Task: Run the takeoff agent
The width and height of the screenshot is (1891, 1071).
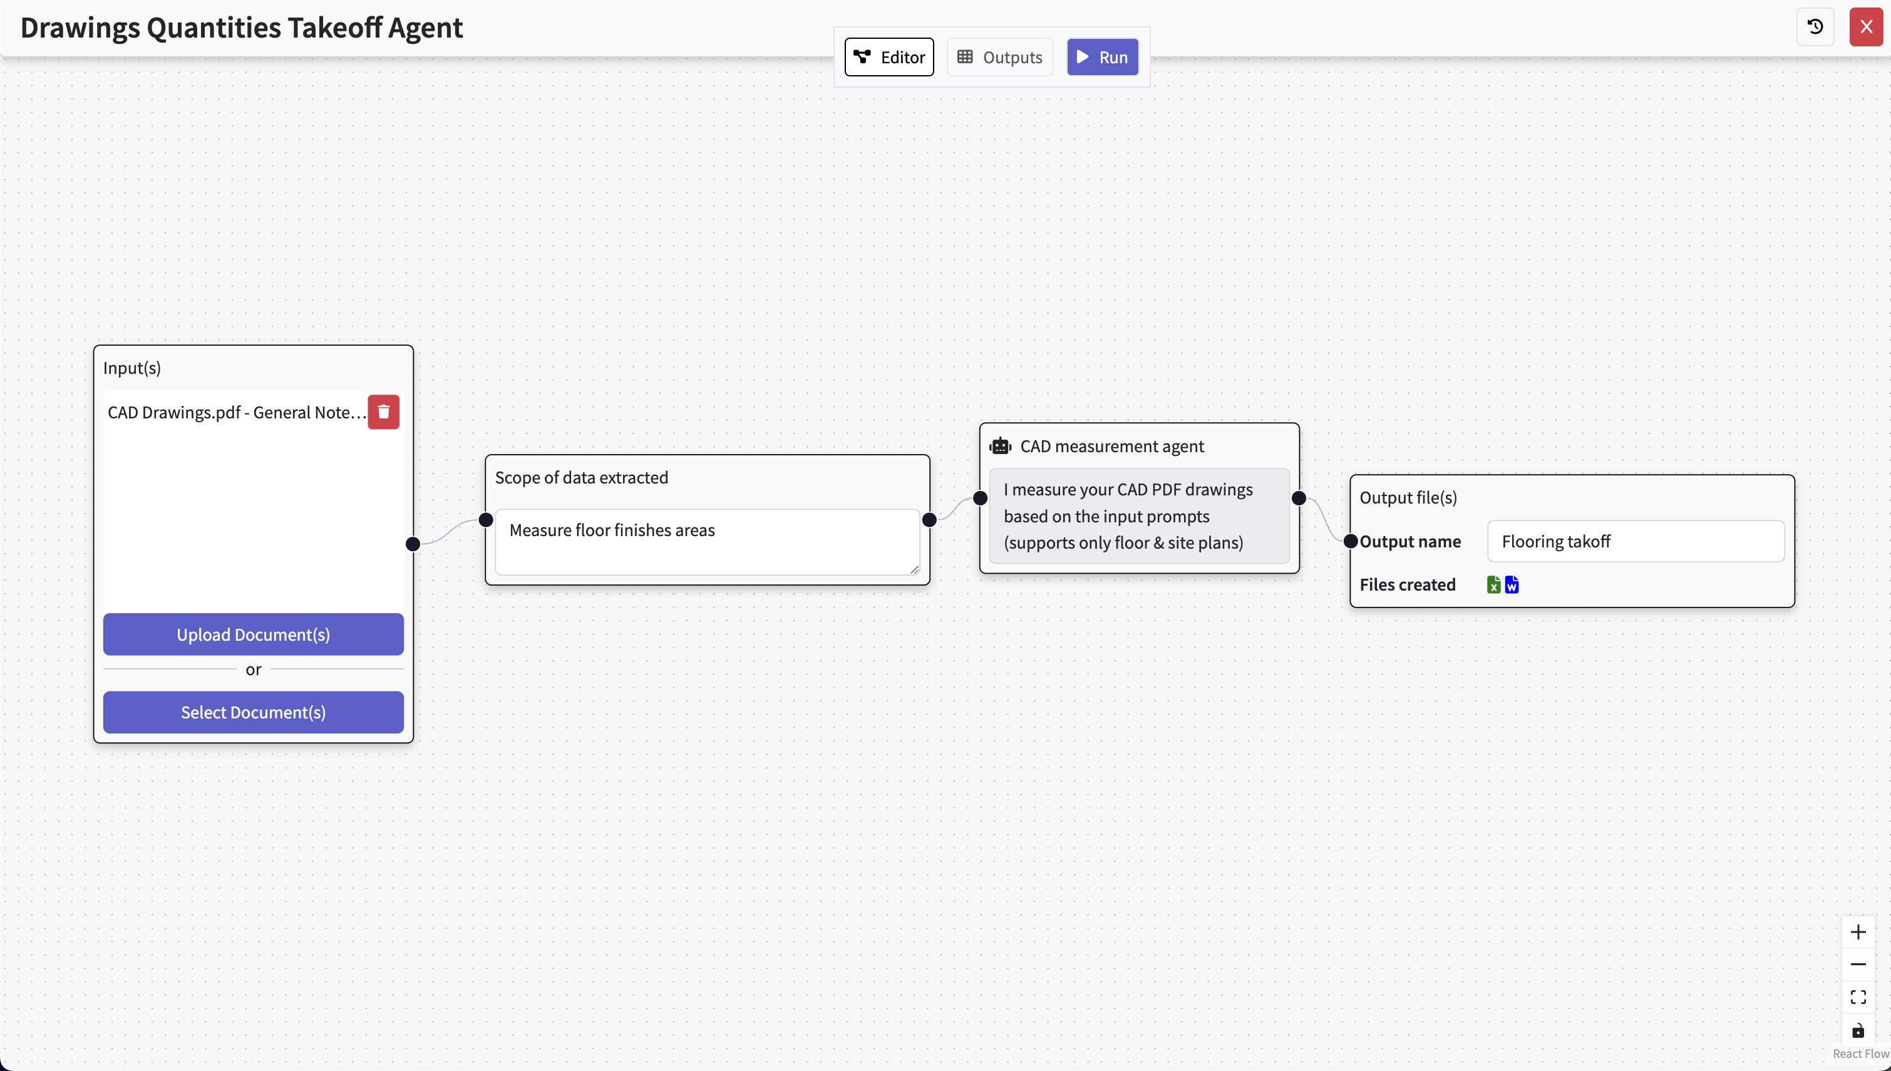Action: (x=1102, y=58)
